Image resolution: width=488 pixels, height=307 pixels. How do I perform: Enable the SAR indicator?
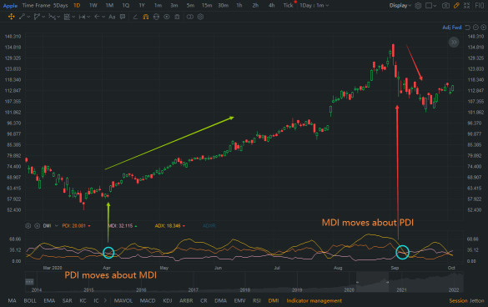(x=68, y=300)
